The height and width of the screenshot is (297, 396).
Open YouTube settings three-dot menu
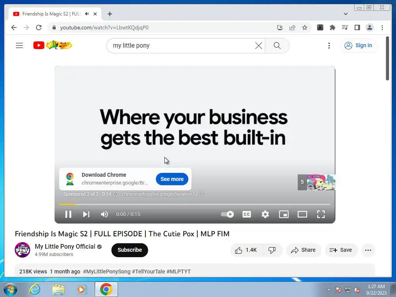point(329,46)
